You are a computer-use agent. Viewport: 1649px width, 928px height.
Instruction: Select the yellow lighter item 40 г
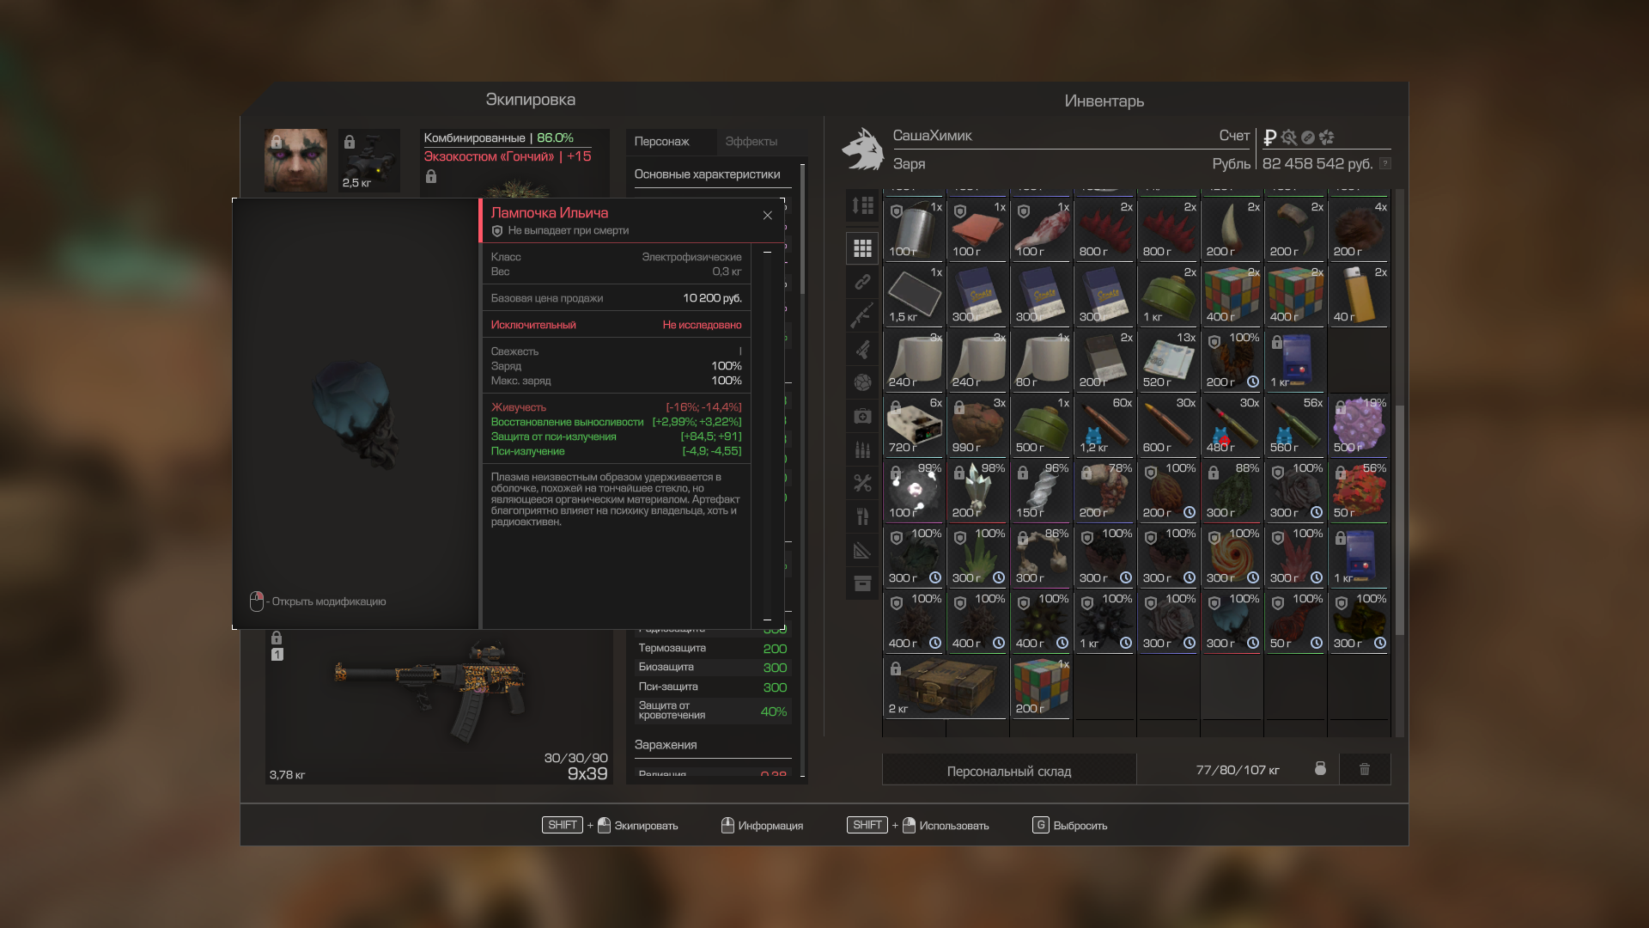[x=1360, y=295]
